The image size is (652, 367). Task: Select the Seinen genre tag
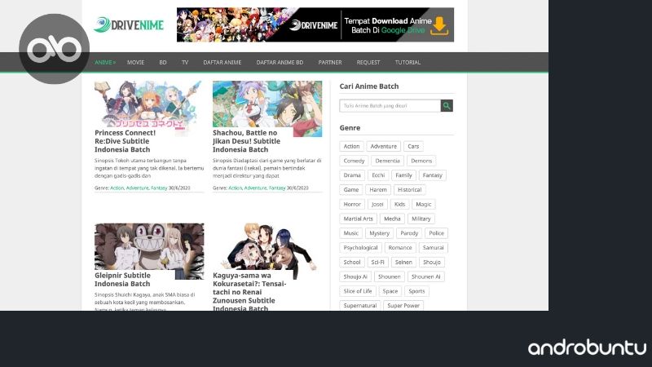(403, 262)
